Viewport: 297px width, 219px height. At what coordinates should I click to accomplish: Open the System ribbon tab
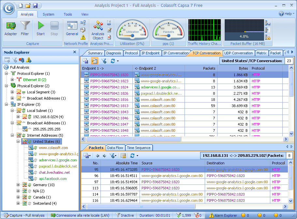click(x=49, y=14)
